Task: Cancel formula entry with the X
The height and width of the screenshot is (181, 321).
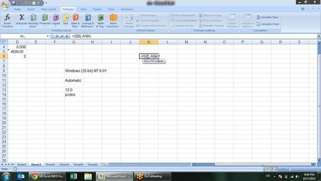Action: click(57, 36)
